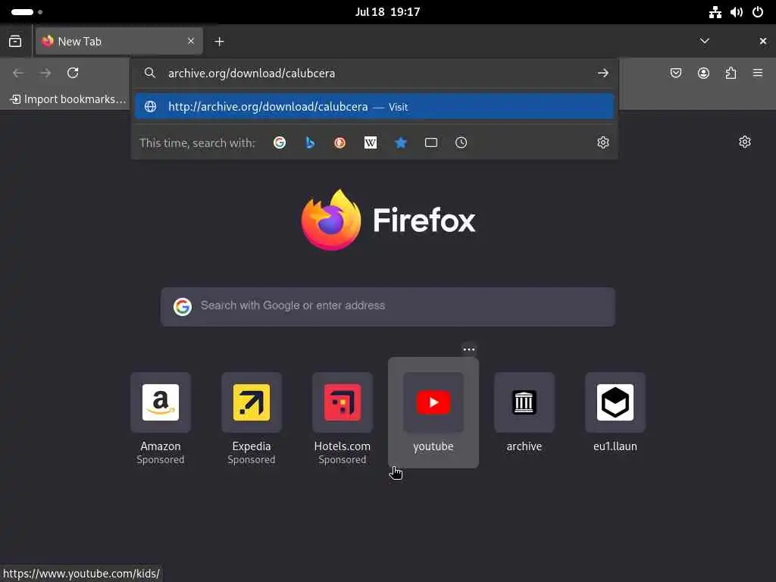Go back to the previous page

(18, 74)
